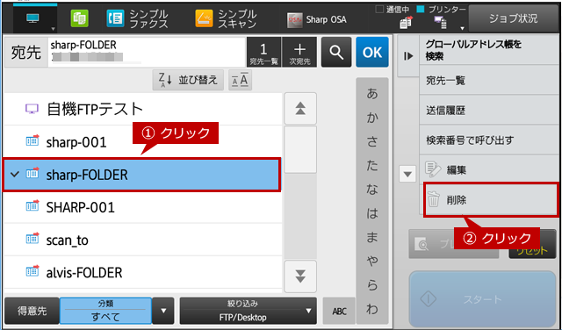This screenshot has height=330, width=562.
Task: Open the ジョブ状況 button
Action: [513, 18]
